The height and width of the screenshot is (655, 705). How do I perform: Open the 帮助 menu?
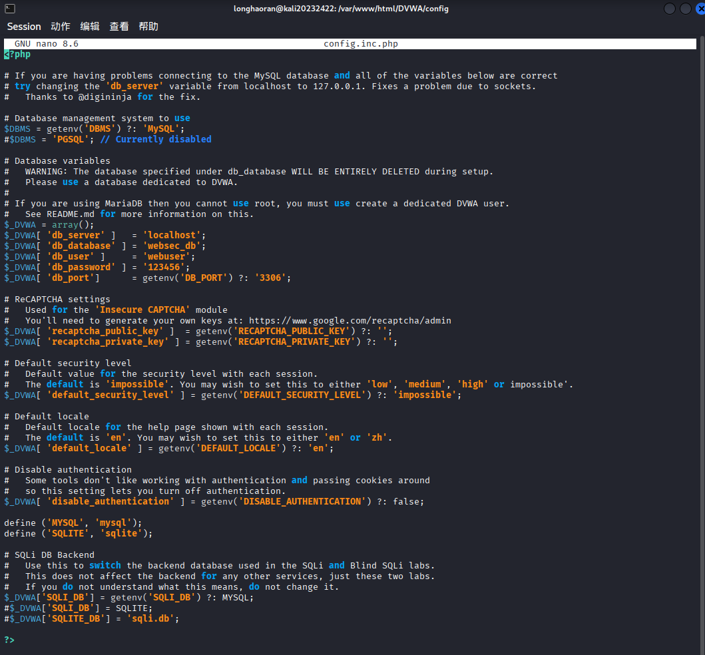[x=148, y=27]
